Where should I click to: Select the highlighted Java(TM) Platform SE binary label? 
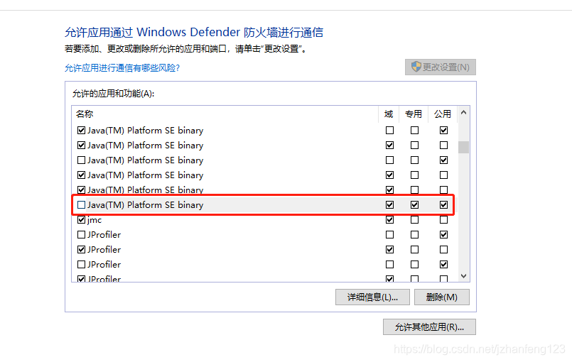pyautogui.click(x=145, y=205)
